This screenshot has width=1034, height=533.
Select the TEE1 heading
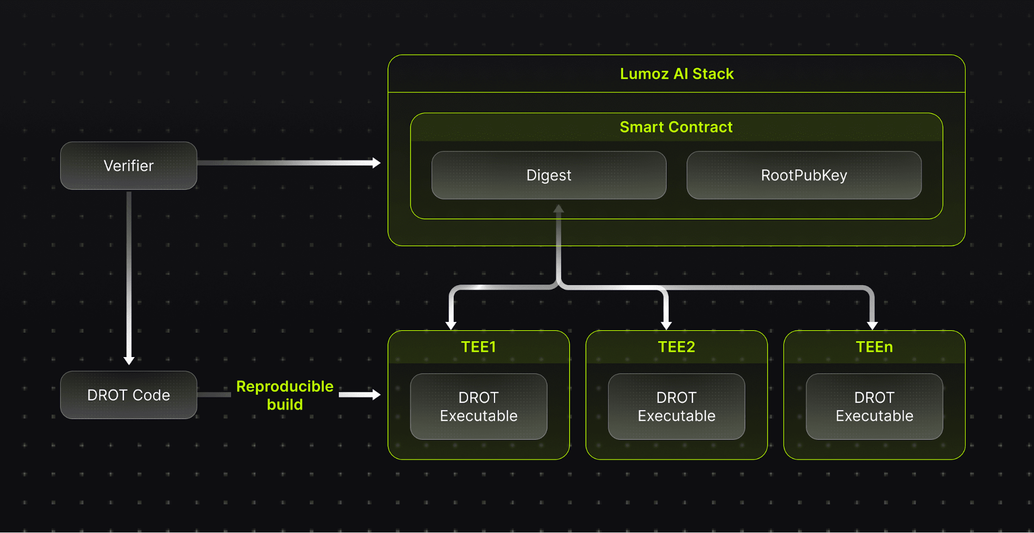[x=478, y=347]
